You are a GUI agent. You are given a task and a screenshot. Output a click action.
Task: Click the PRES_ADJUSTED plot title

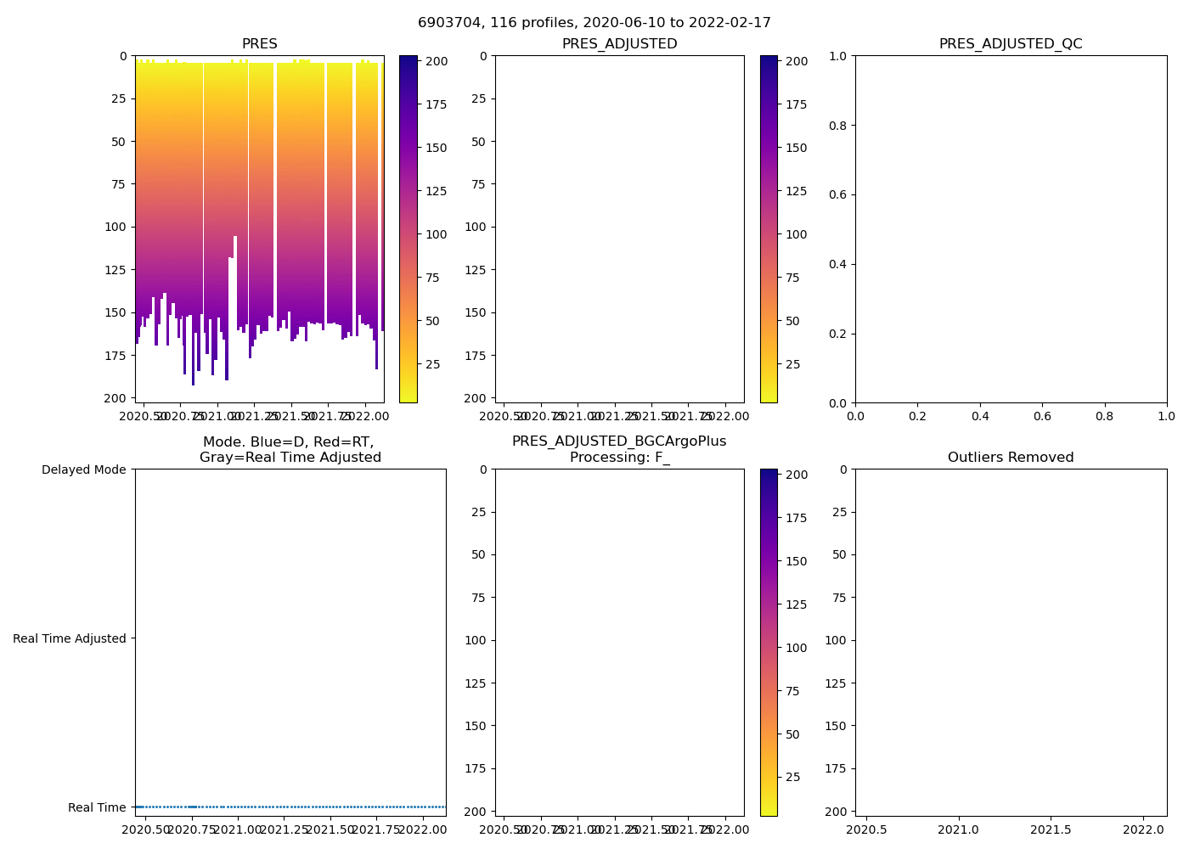coord(619,44)
